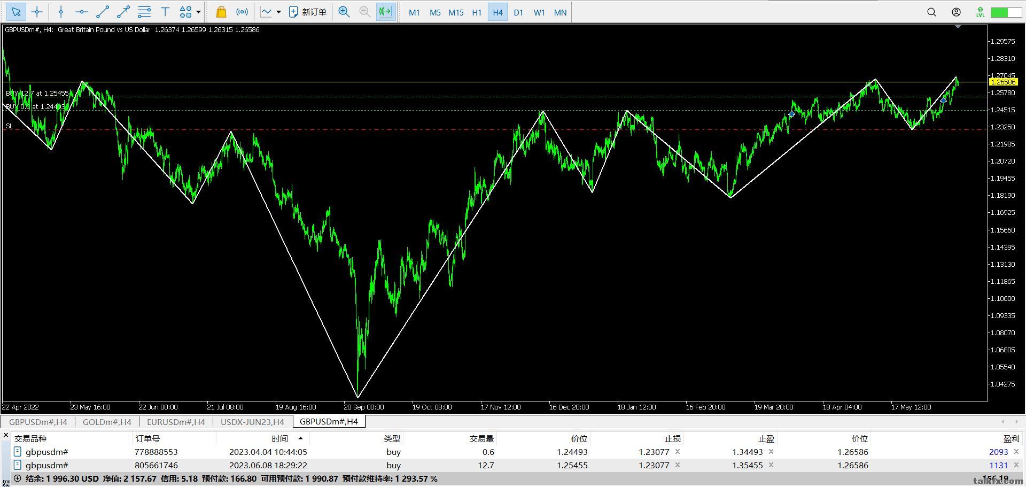Sort by 类型 column header

[392, 438]
